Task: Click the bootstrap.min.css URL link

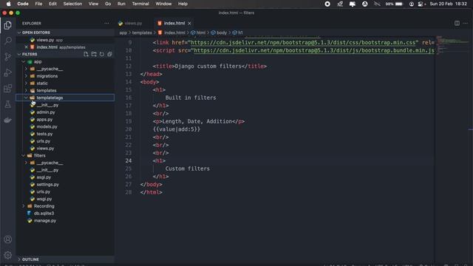Action: (x=303, y=43)
